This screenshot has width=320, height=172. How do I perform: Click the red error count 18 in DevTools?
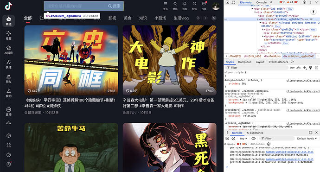pyautogui.click(x=282, y=2)
